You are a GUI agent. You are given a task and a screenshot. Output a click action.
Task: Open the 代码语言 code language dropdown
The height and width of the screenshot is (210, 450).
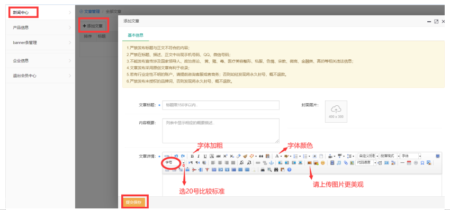point(366,163)
